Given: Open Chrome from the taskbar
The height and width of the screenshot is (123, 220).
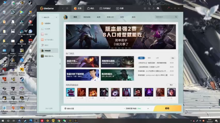Looking at the screenshot, I should point(59,121).
